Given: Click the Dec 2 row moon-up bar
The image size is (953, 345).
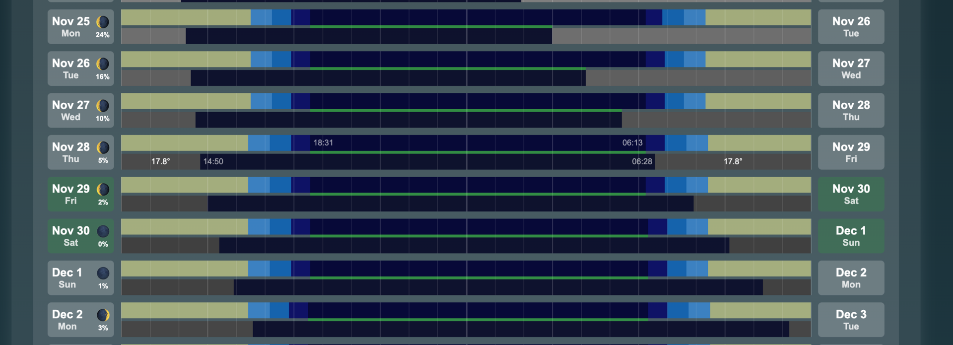Looking at the screenshot, I should [521, 329].
